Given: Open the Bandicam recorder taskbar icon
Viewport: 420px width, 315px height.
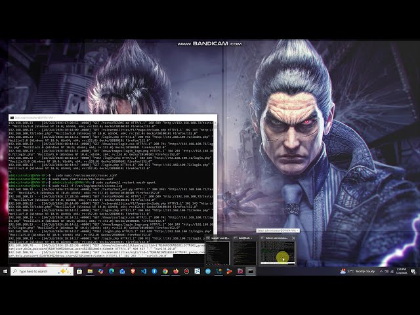Looking at the screenshot, I should [x=186, y=271].
